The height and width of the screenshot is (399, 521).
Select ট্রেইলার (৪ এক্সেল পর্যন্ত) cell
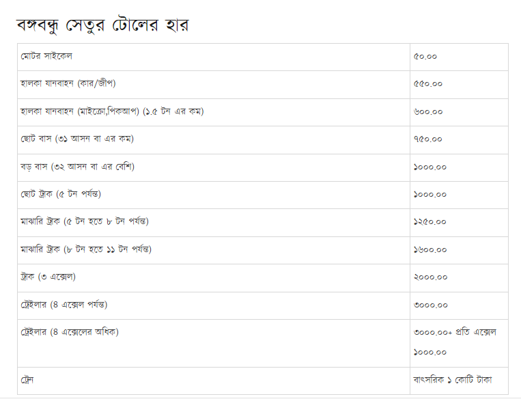(214, 306)
